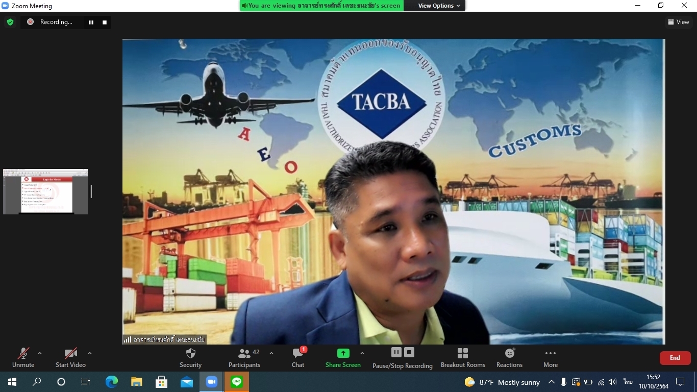Open the Windows Start menu
Viewport: 697px width, 392px height.
[12, 382]
